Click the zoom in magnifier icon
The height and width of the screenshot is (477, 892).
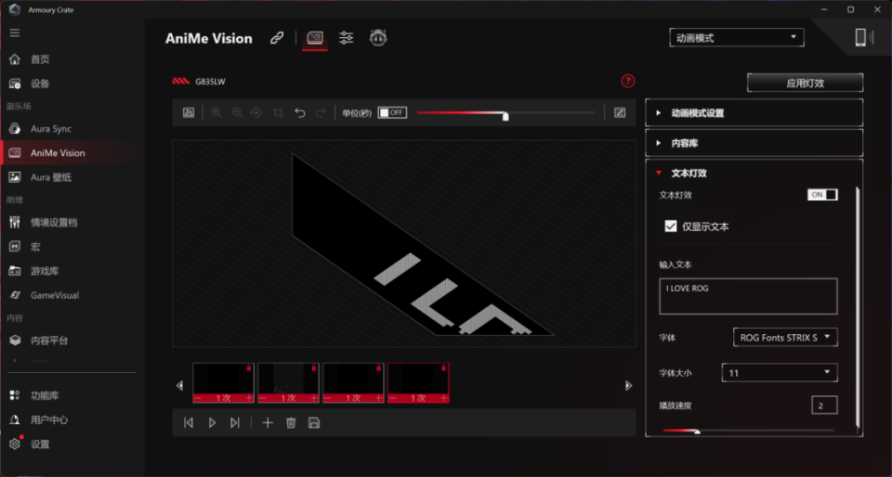216,112
